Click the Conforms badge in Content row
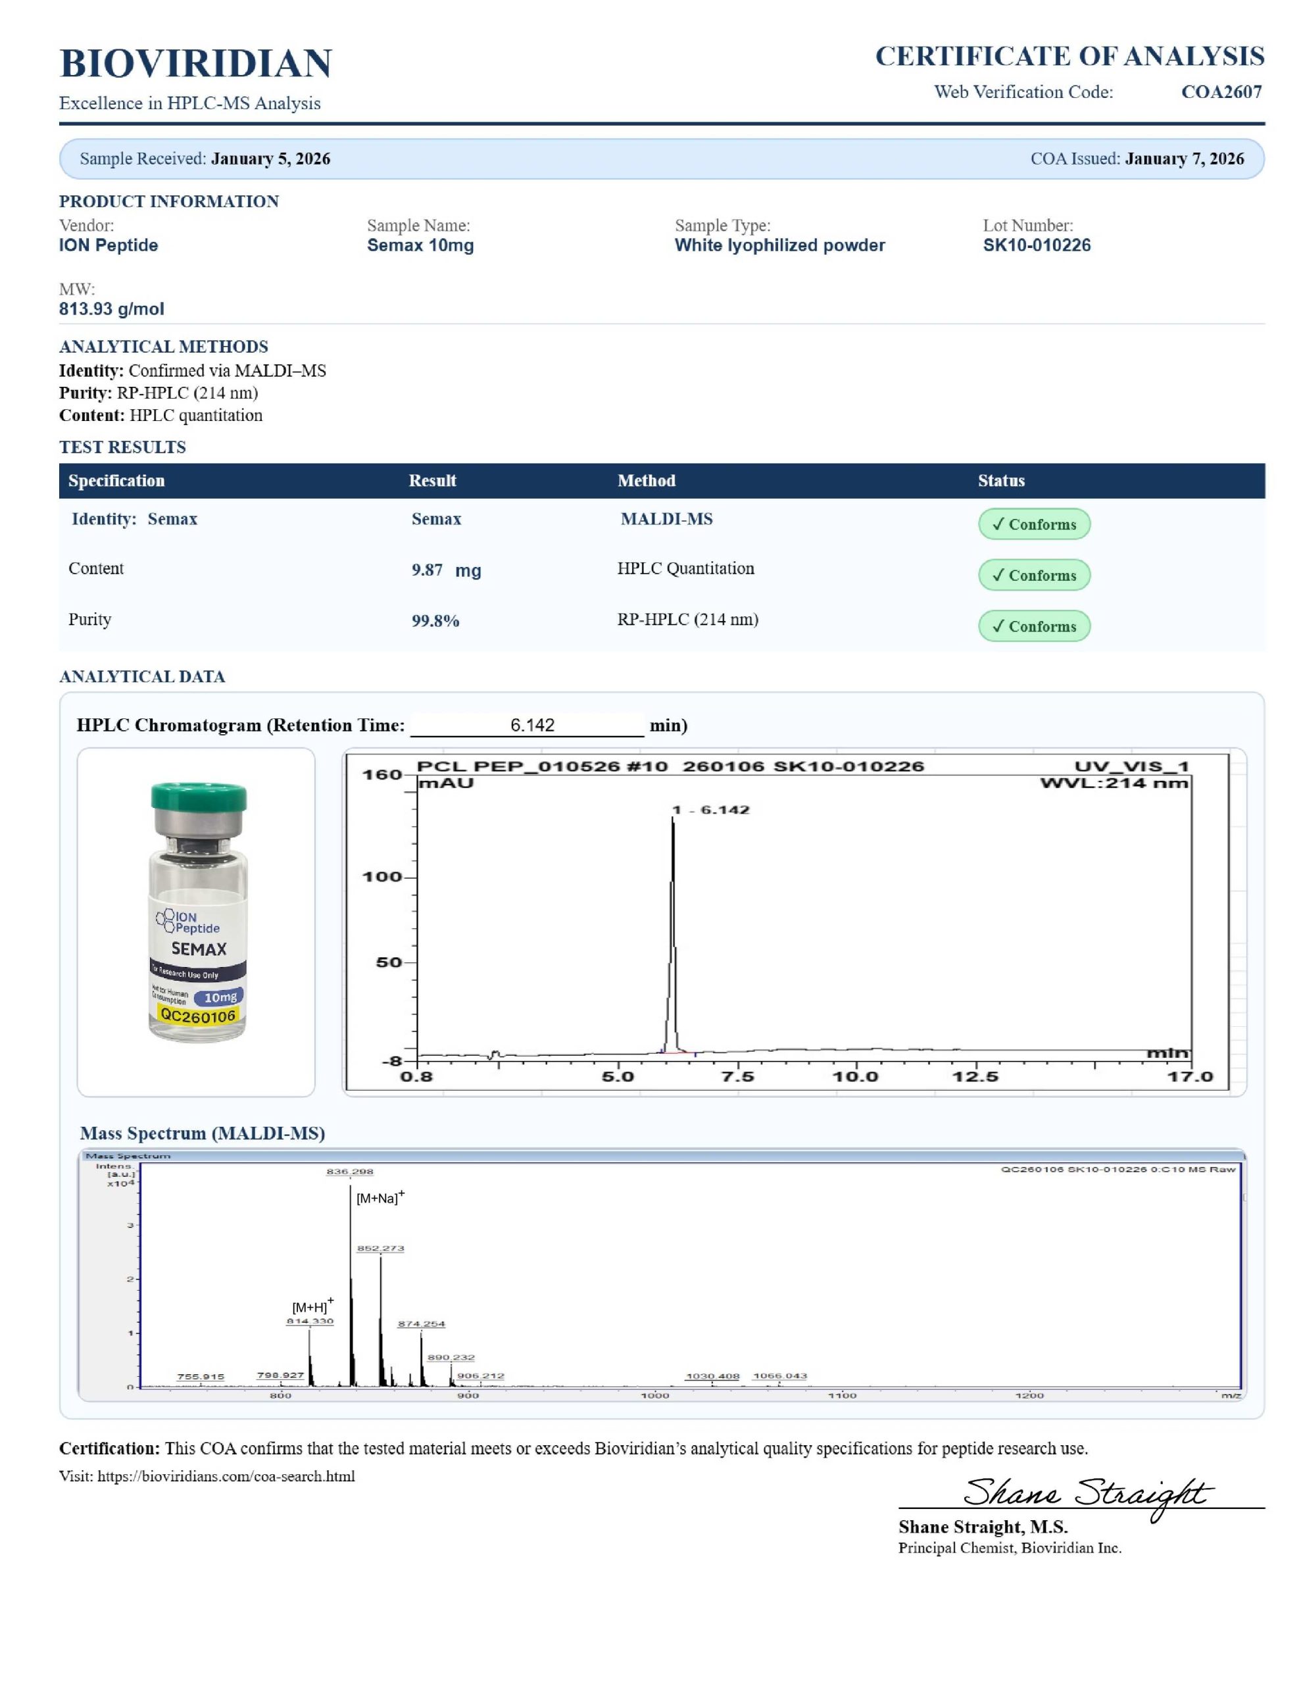The image size is (1301, 1684). (x=1033, y=575)
